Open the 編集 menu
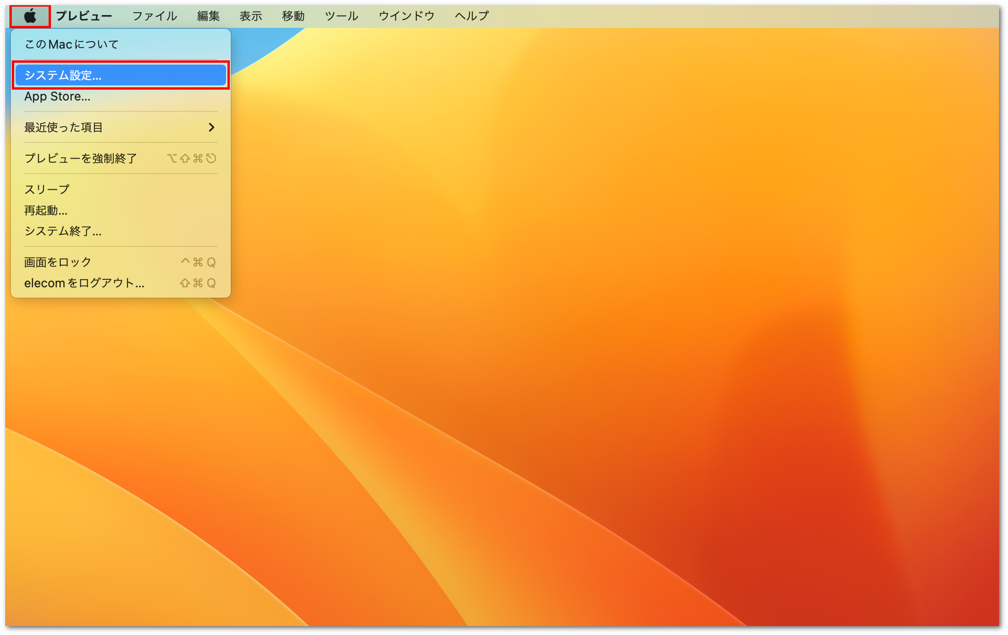The width and height of the screenshot is (1008, 635). pyautogui.click(x=209, y=16)
